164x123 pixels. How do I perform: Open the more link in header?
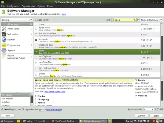(x=64, y=14)
